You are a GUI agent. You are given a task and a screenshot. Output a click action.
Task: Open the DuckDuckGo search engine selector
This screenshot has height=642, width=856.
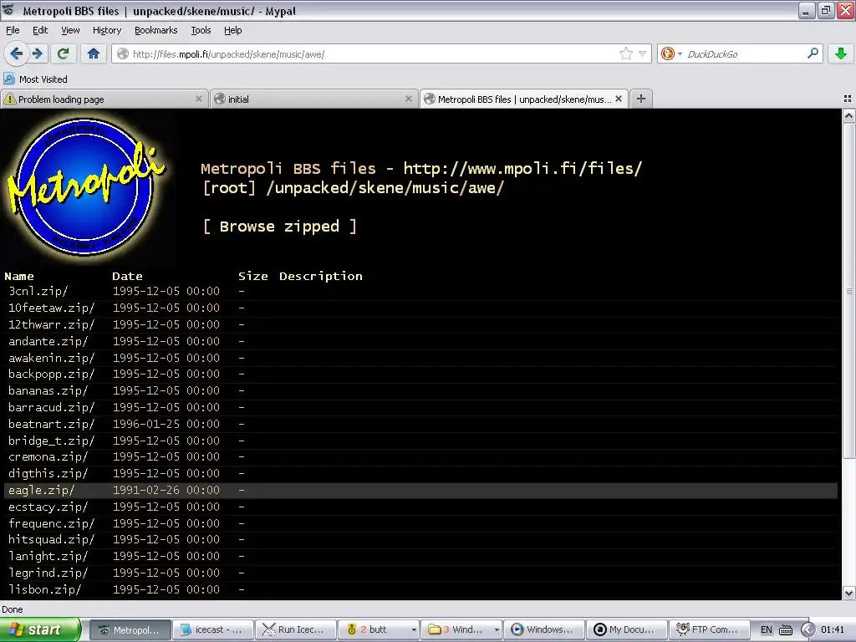point(671,53)
